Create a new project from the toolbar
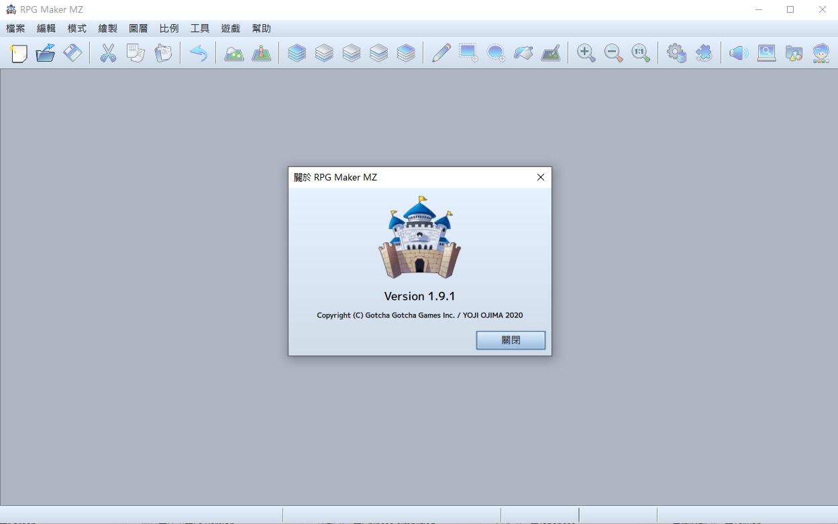 [18, 53]
